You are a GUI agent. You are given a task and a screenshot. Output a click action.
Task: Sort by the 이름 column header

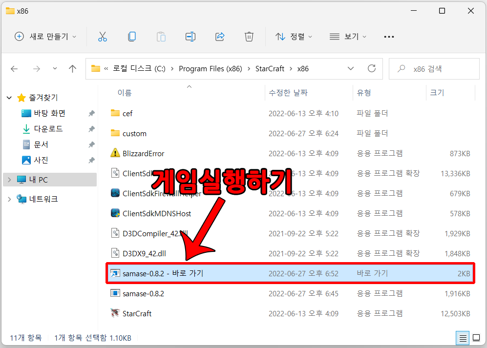125,93
